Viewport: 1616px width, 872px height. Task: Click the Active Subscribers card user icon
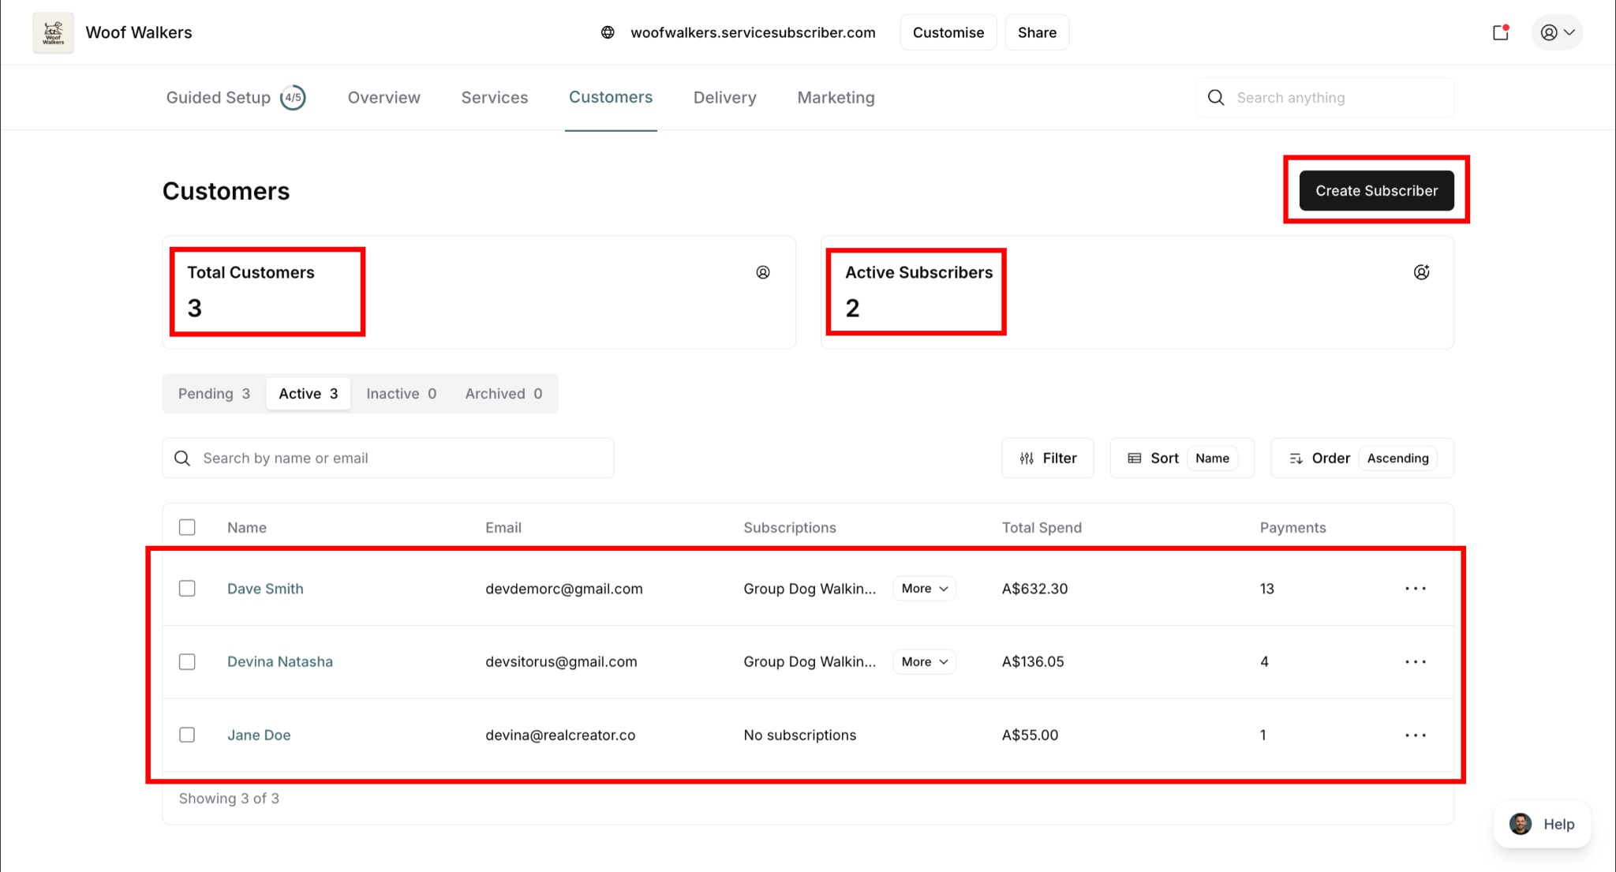click(1421, 272)
